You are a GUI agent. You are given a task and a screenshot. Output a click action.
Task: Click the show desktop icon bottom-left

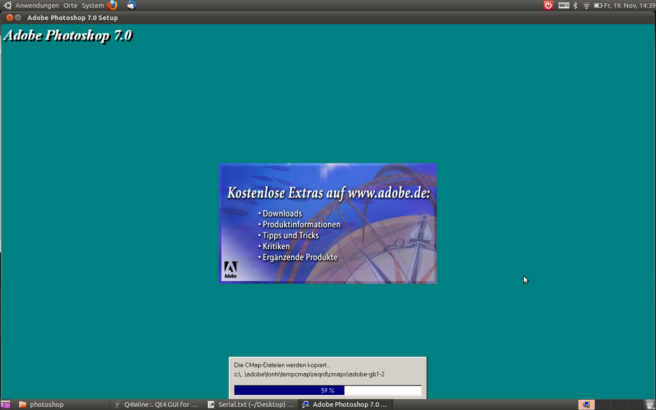point(6,404)
